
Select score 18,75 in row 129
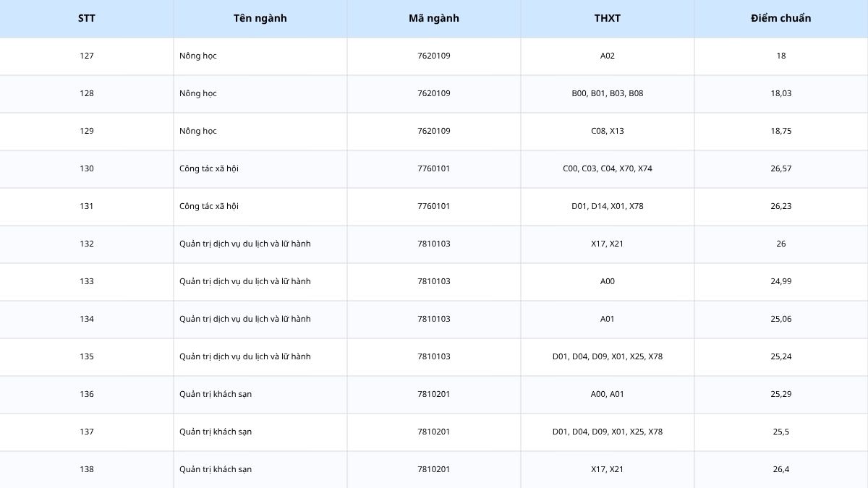point(781,132)
